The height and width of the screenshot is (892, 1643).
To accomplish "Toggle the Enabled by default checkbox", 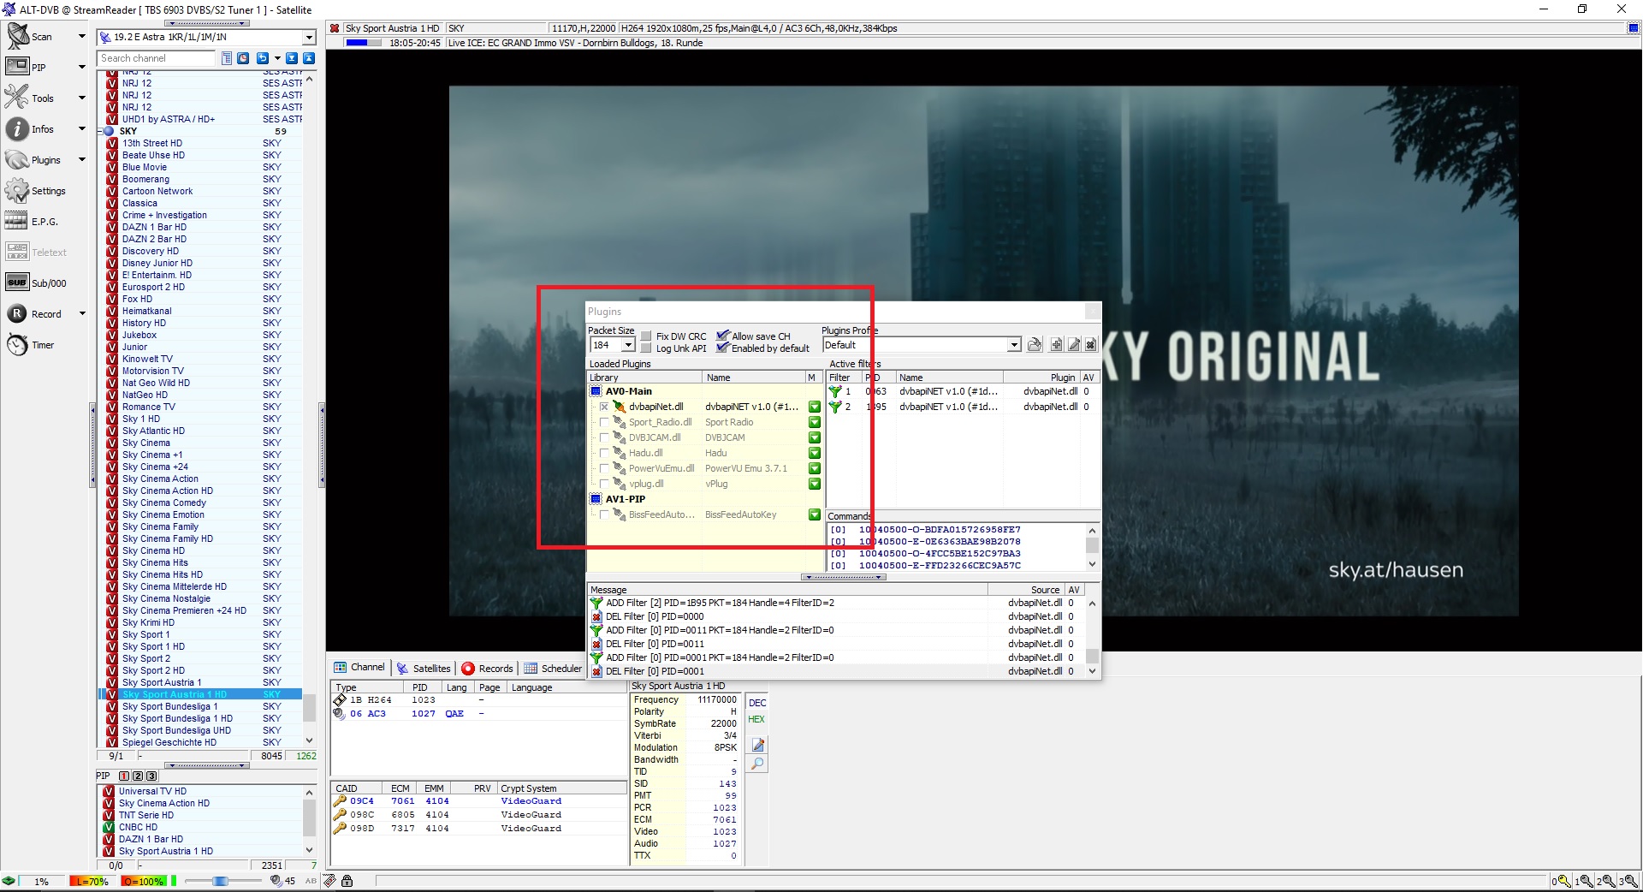I will (723, 348).
